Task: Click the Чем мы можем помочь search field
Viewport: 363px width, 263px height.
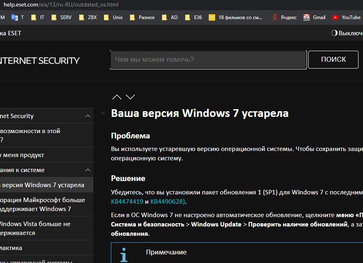Action: pos(208,60)
